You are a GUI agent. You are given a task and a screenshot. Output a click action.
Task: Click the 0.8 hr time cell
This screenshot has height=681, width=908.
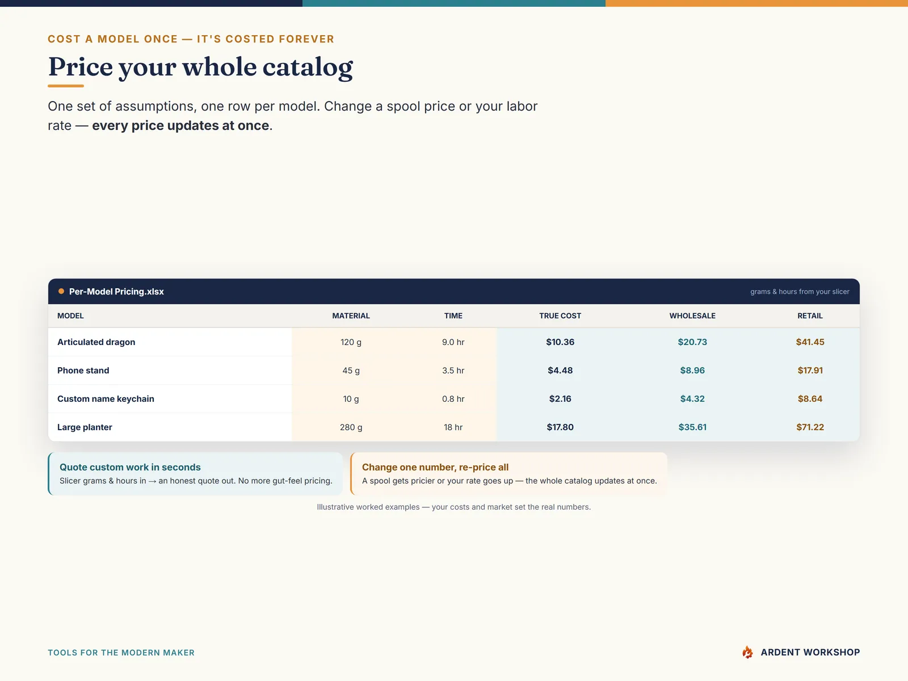tap(453, 398)
